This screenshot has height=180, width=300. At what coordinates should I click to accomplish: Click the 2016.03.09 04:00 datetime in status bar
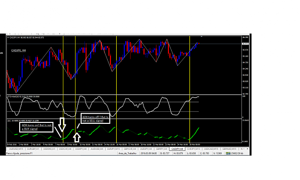coord(148,153)
